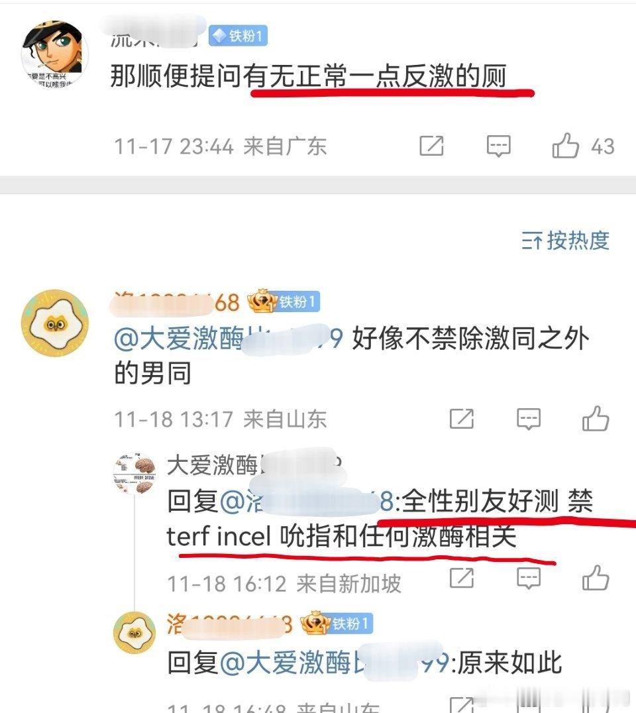Forward the 16:12 comment from 新加坡

pos(461,578)
